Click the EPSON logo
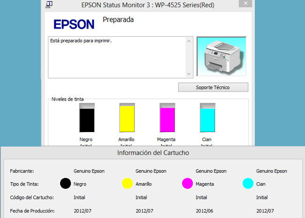 [74, 24]
